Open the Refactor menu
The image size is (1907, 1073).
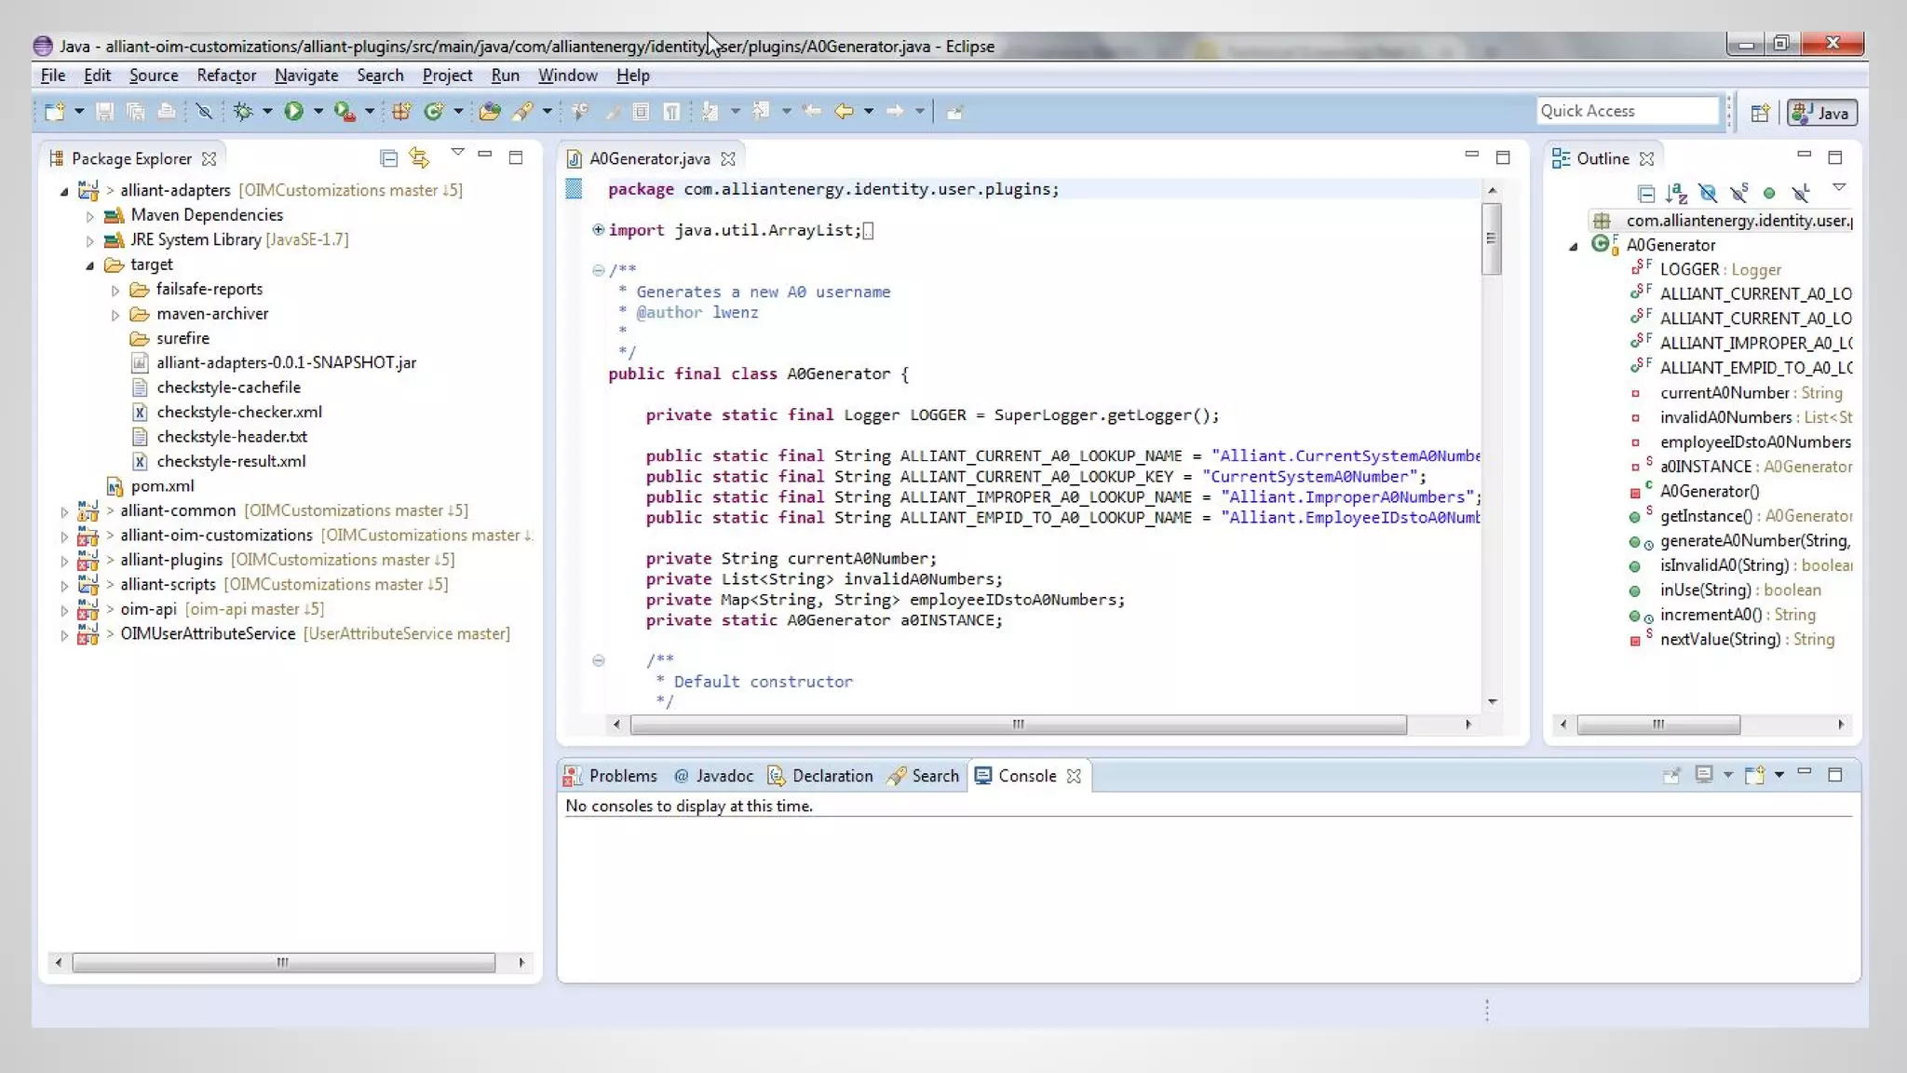[x=225, y=75]
